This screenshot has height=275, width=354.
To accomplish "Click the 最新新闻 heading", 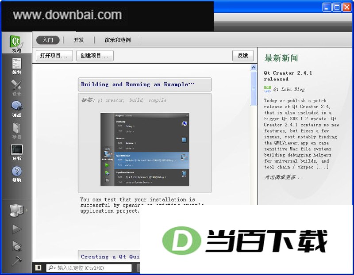I will click(281, 58).
